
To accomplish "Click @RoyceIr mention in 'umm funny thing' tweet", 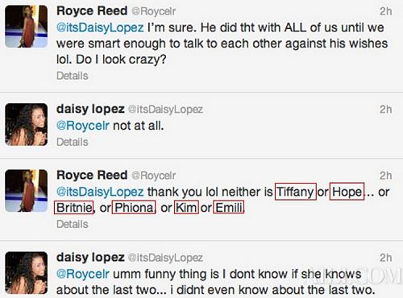I will [x=83, y=274].
